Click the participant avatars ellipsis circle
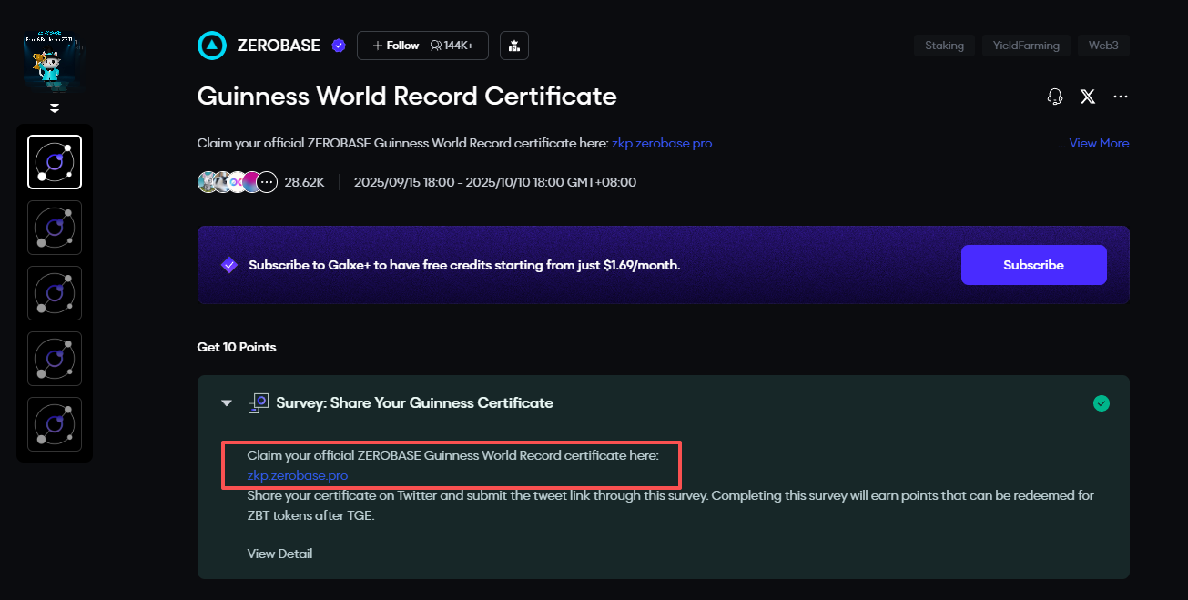This screenshot has height=600, width=1188. (x=267, y=182)
